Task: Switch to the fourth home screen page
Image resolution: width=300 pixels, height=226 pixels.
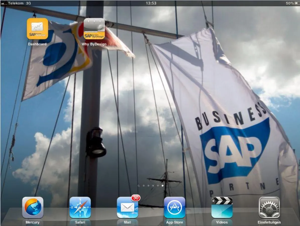Action: [x=158, y=186]
